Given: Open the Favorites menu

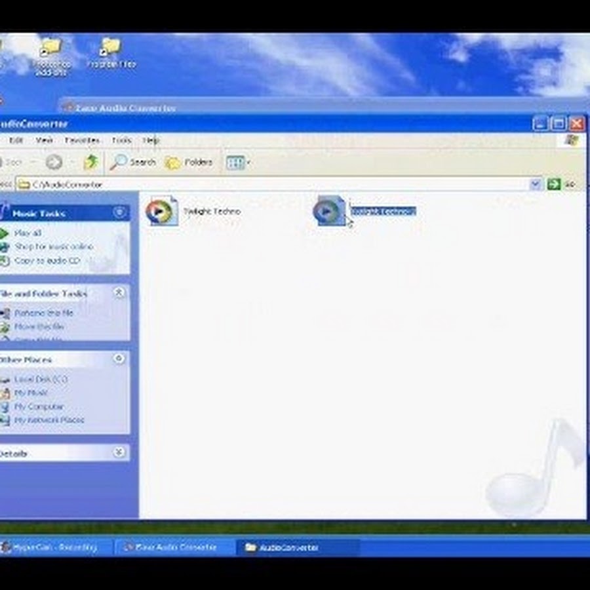Looking at the screenshot, I should [82, 140].
